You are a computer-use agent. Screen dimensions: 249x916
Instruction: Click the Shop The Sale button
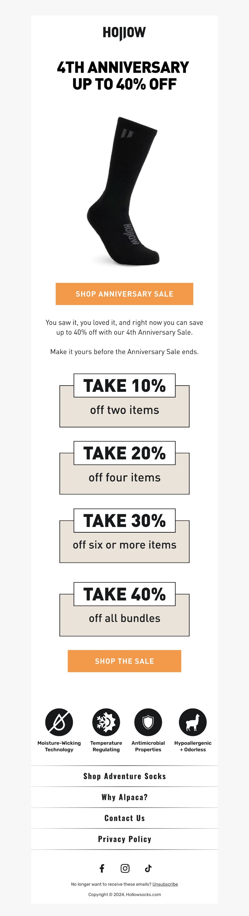pyautogui.click(x=125, y=661)
